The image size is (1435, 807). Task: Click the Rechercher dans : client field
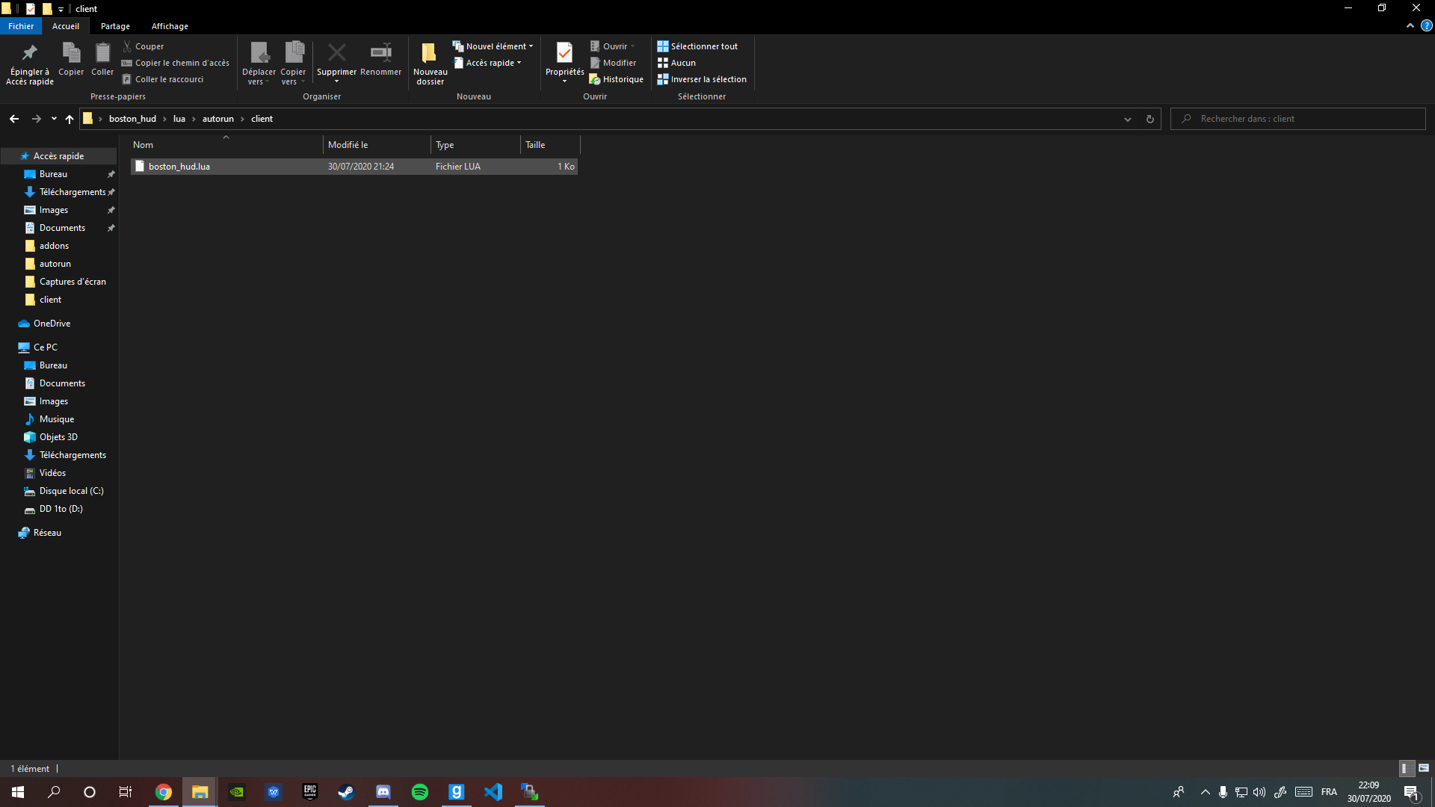[x=1298, y=119]
